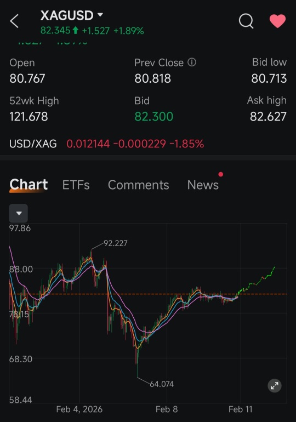The image size is (296, 422).
Task: Tap the 64.074 low price label
Action: click(x=162, y=384)
